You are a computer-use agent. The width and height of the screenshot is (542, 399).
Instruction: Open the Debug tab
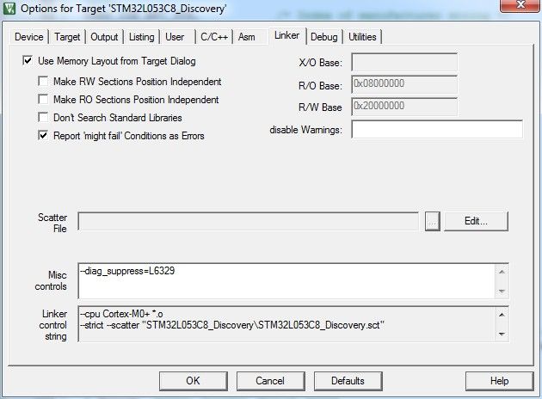pyautogui.click(x=323, y=37)
